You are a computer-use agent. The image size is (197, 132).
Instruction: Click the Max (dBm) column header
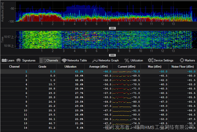tap(155, 67)
